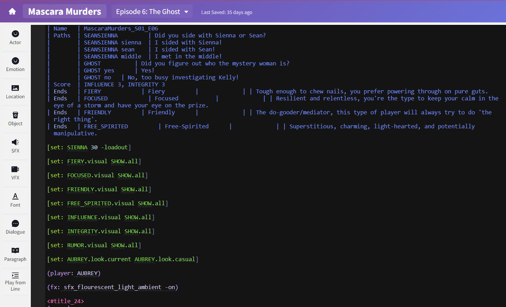Click Play from Line button
The width and height of the screenshot is (506, 307).
15,282
